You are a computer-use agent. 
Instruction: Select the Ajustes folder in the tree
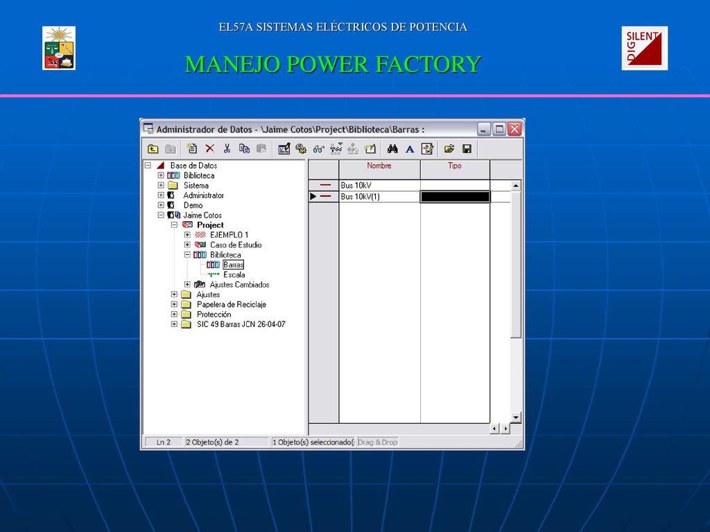tap(208, 294)
